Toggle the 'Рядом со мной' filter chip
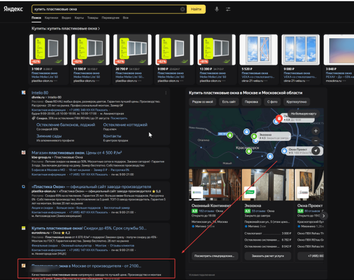 202,102
